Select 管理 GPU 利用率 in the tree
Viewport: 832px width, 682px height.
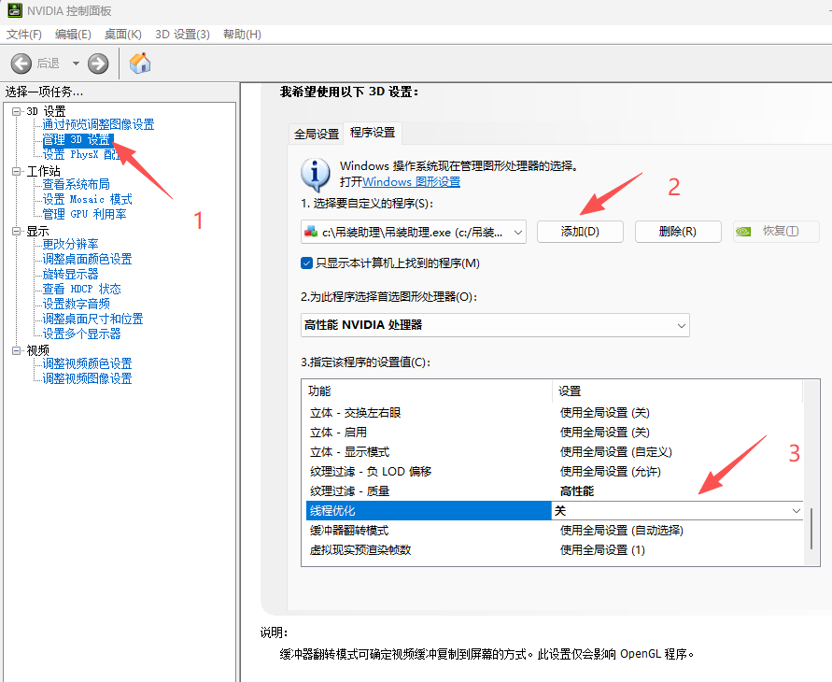pos(84,214)
